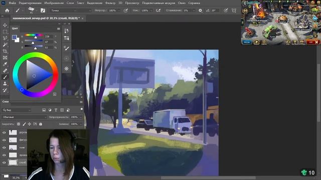Select the Magic Wand tool
Image resolution: width=321 pixels, height=180 pixels.
pyautogui.click(x=5, y=44)
